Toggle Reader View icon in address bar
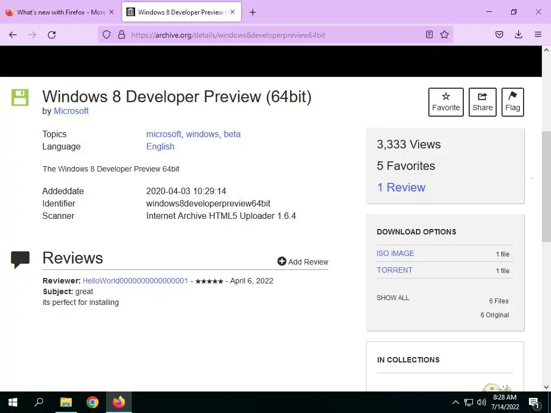The image size is (551, 413). (x=429, y=34)
